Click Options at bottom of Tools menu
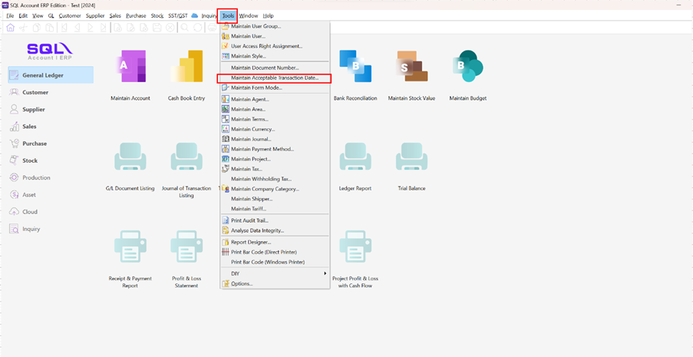The width and height of the screenshot is (693, 357). pyautogui.click(x=242, y=283)
